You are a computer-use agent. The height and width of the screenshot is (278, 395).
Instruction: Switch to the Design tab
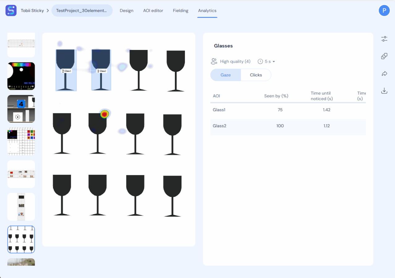(126, 11)
